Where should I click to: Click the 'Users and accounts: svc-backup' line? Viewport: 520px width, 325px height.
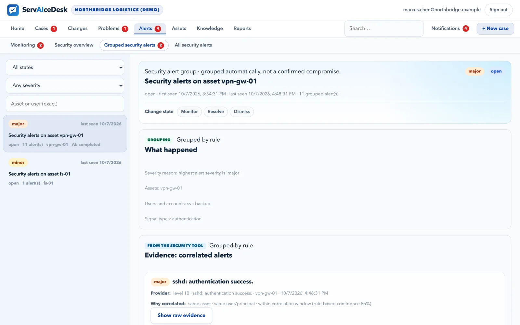pos(177,204)
